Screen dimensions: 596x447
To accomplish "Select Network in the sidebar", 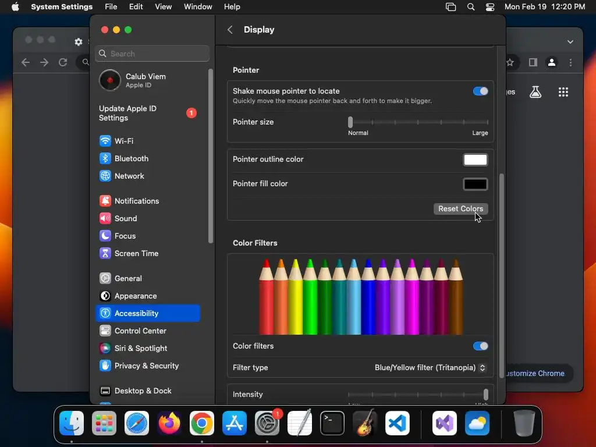I will pos(147,176).
